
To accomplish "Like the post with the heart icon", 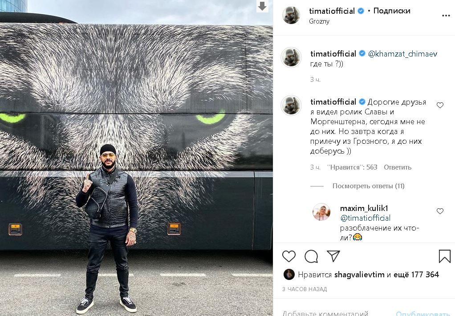I will [x=289, y=256].
